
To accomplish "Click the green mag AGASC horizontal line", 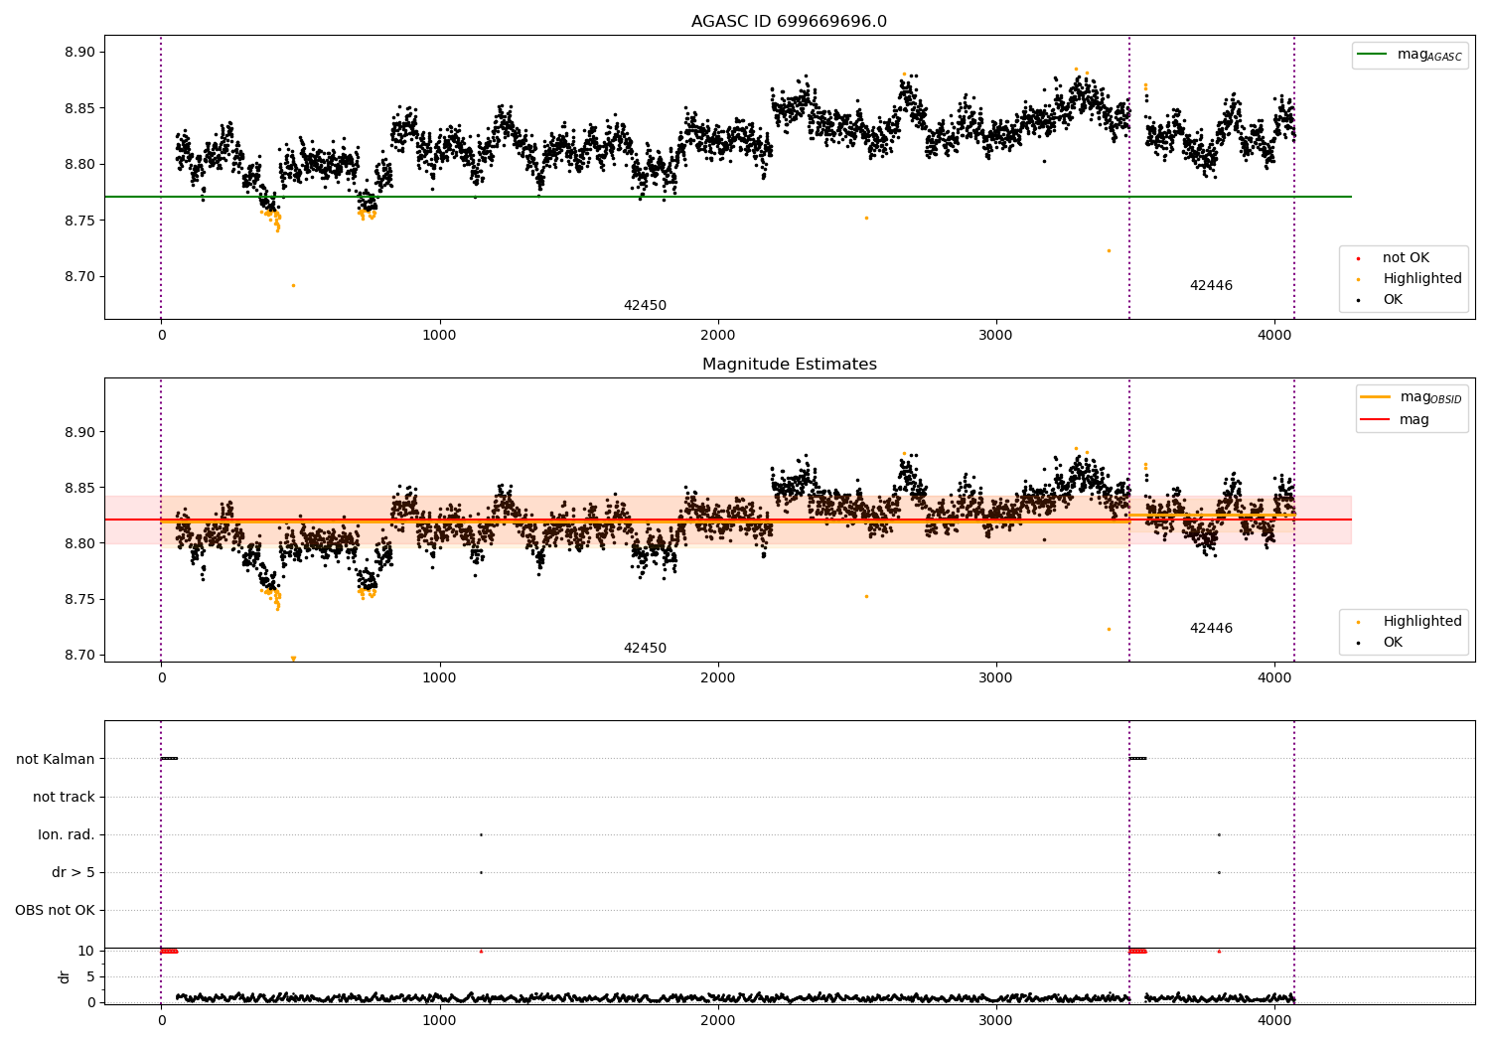I will 728,197.
